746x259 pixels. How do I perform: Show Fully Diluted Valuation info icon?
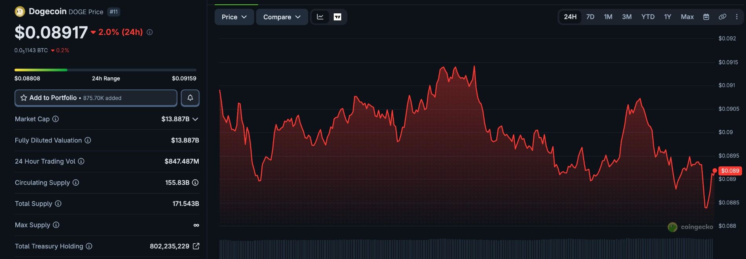[x=88, y=140]
